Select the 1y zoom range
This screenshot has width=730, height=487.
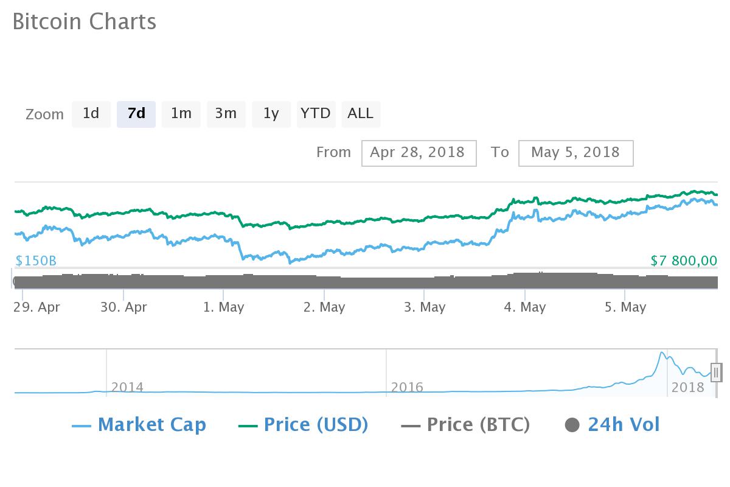pos(271,114)
